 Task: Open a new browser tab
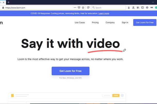point(8,2)
